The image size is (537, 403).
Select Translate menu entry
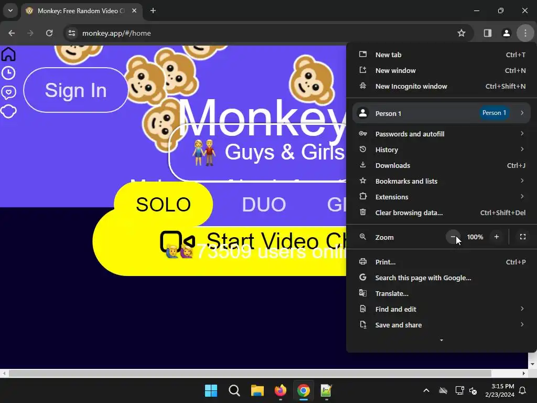442,294
